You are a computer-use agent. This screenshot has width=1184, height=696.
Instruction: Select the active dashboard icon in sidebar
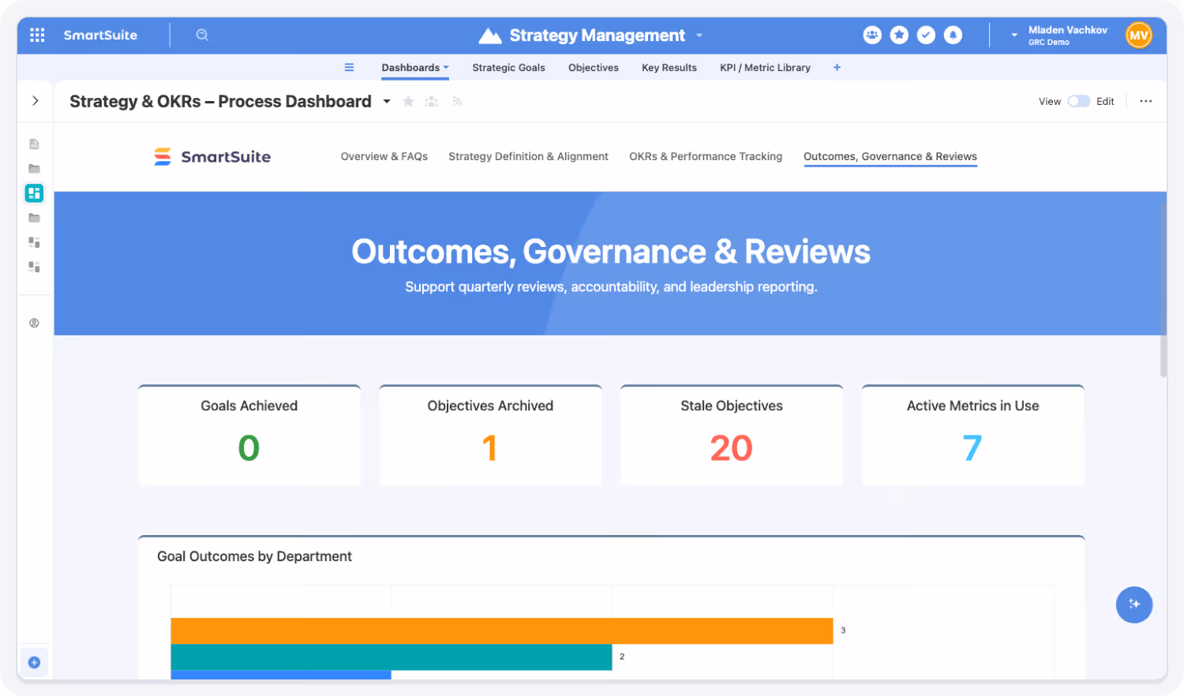click(x=34, y=193)
